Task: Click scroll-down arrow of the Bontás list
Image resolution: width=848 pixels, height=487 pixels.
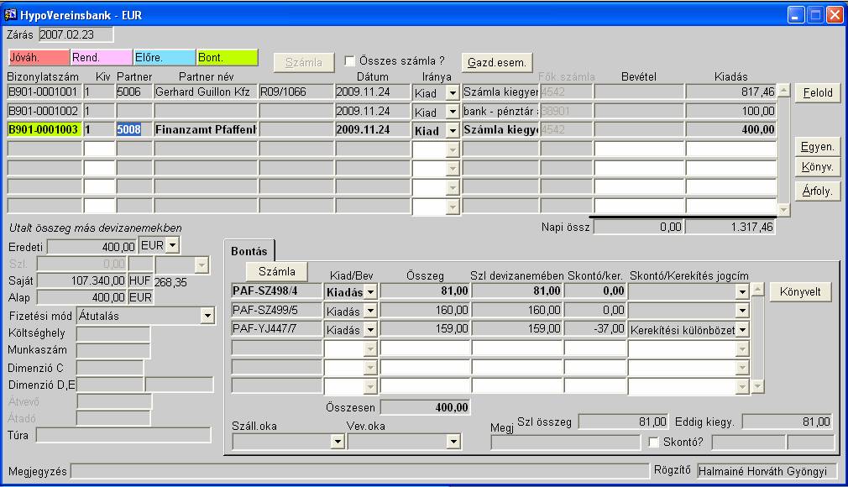Action: pyautogui.click(x=757, y=386)
